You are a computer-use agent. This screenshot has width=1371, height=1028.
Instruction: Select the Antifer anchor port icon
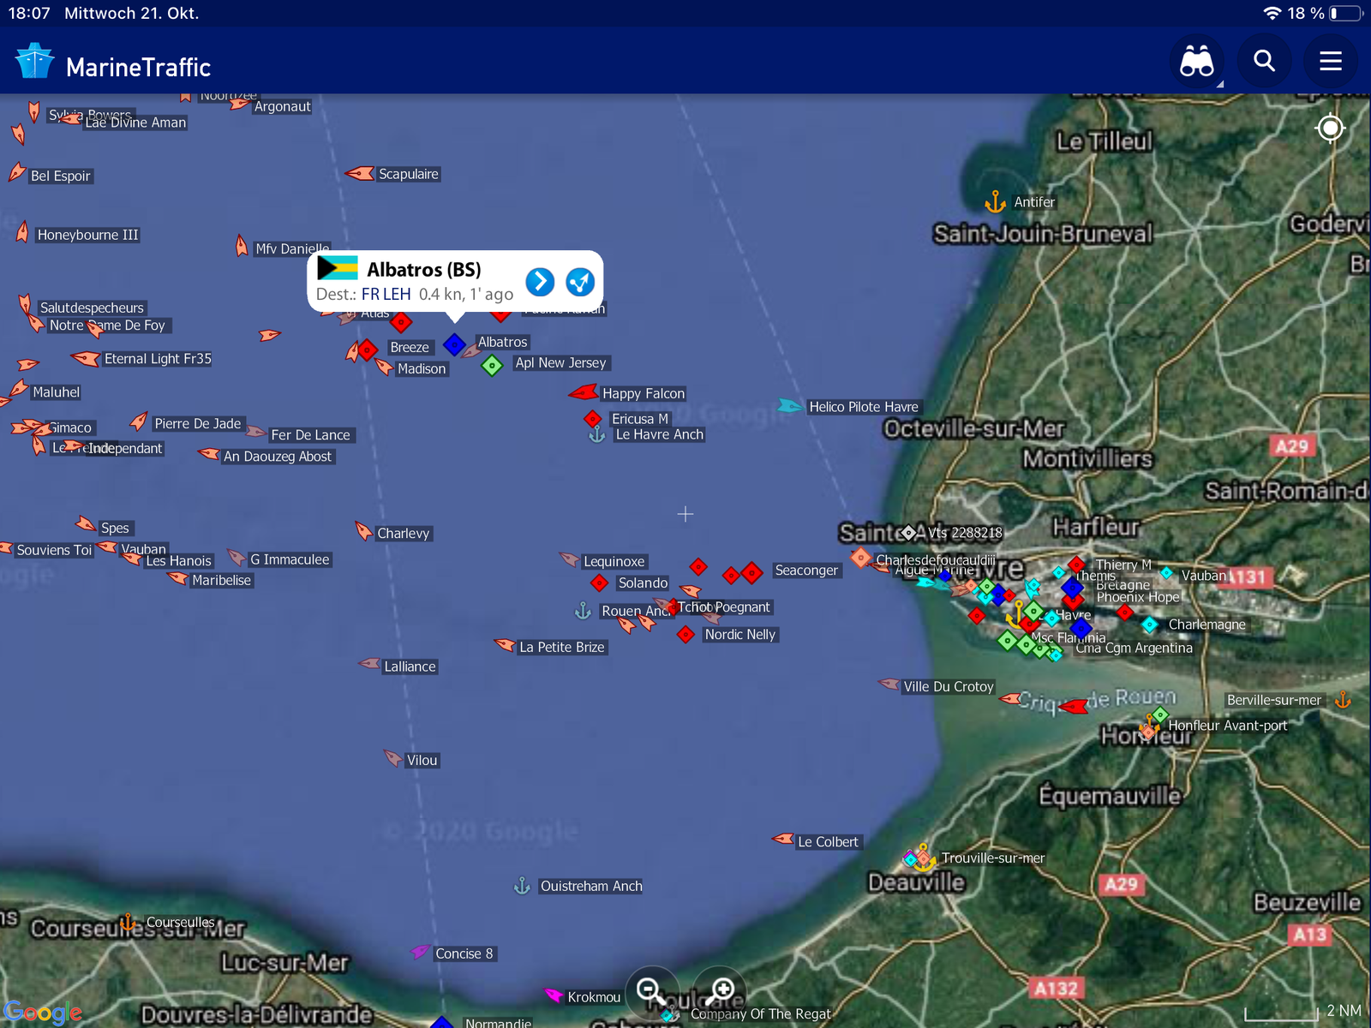(995, 202)
